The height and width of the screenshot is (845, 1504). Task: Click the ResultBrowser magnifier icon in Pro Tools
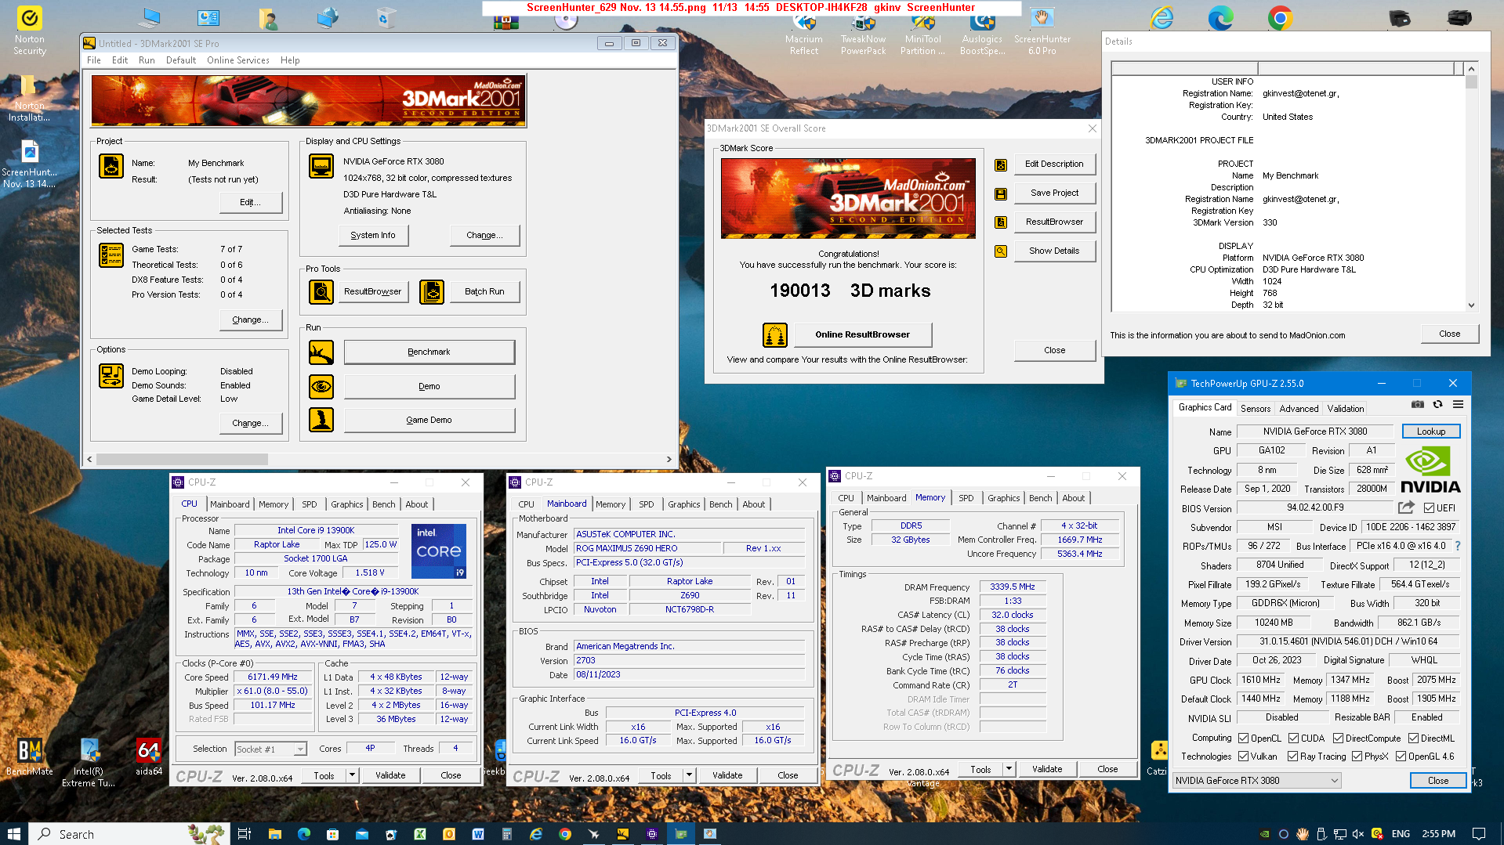321,291
